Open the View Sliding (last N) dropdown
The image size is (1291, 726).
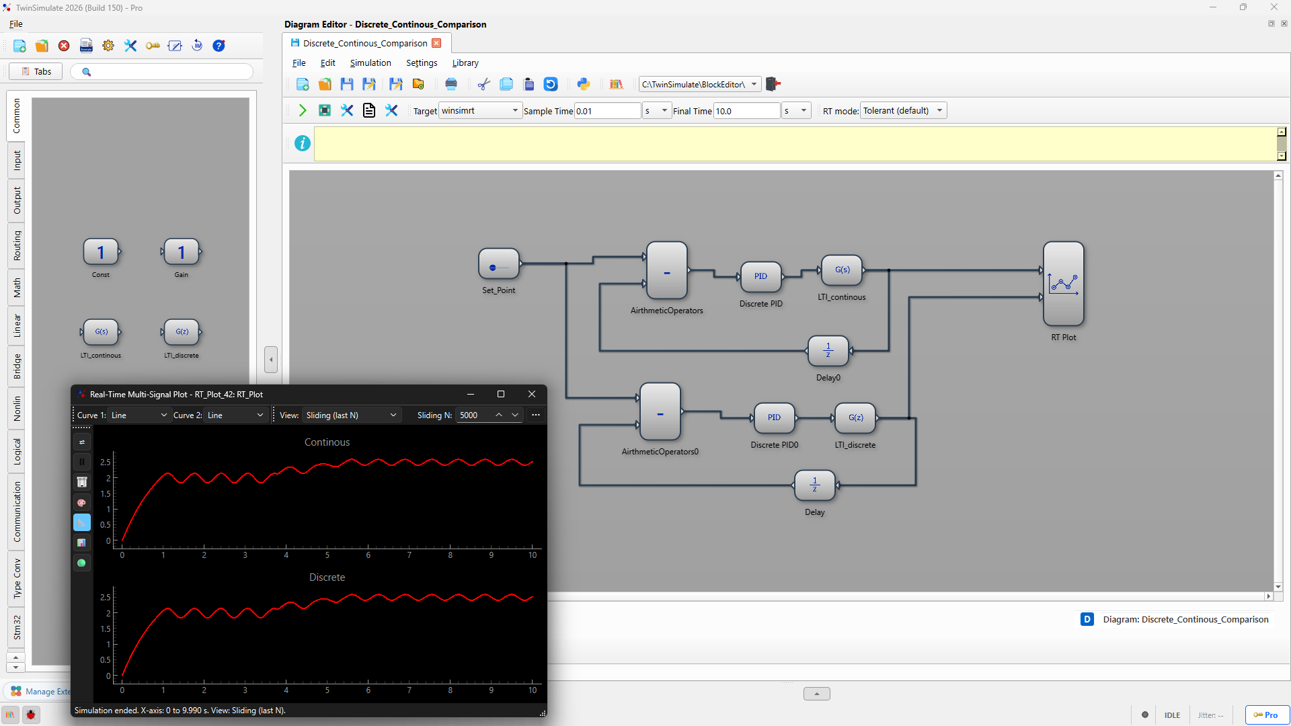click(x=350, y=415)
